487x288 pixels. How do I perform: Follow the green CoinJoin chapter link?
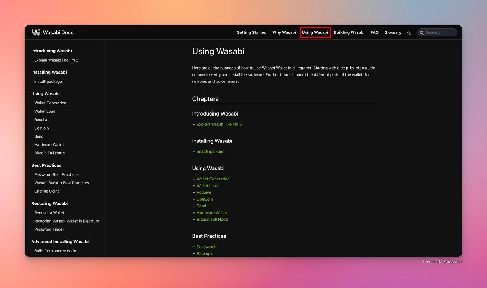(205, 199)
